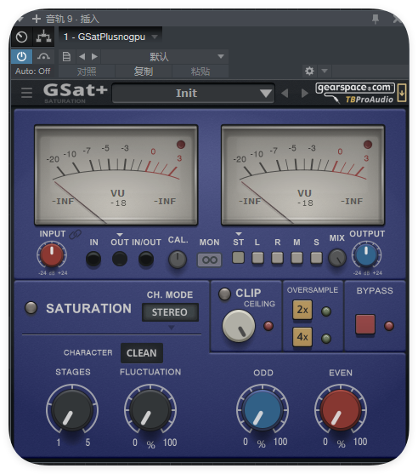Go to previous host preset arrow

(82, 56)
